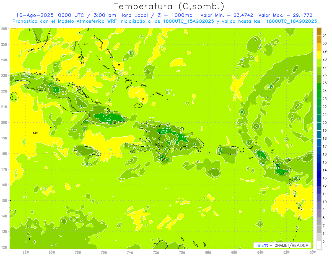Viewport: 332px width, 256px height.
Task: Click the 60W longitude axis label
Action: click(312, 252)
